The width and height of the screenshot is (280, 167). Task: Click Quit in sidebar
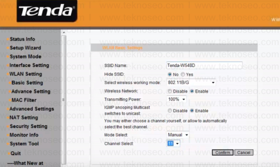(x=16, y=153)
